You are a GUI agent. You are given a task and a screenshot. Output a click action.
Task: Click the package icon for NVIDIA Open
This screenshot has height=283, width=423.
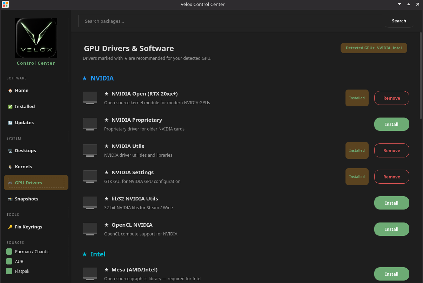tap(90, 98)
